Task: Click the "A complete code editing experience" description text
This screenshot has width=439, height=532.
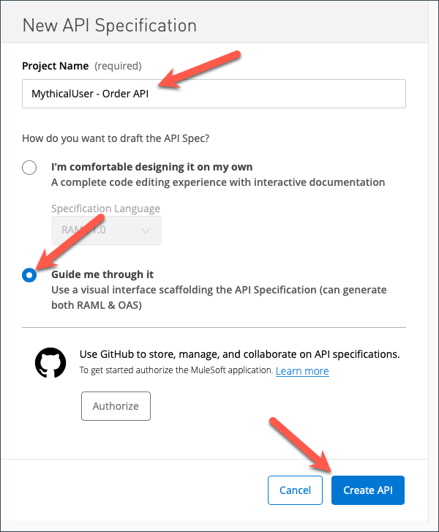Action: coord(218,182)
